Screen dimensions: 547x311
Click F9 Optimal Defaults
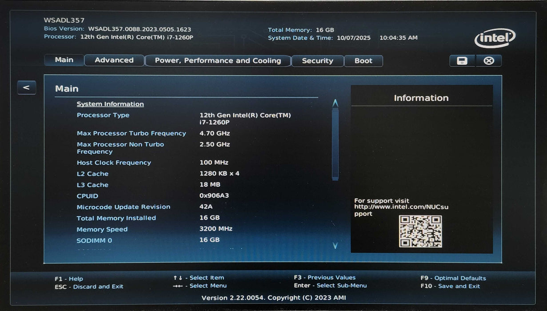click(453, 278)
